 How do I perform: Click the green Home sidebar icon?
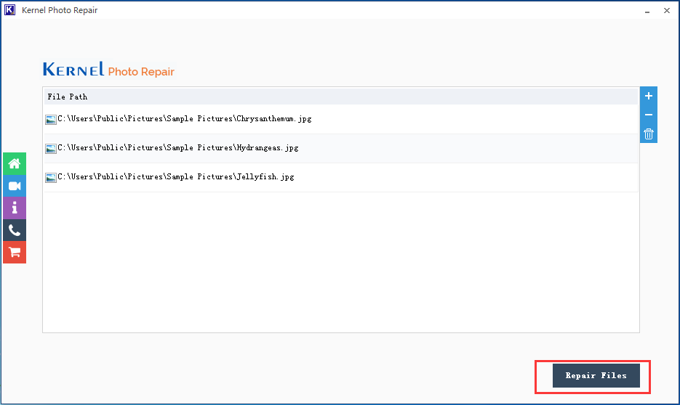coord(15,163)
